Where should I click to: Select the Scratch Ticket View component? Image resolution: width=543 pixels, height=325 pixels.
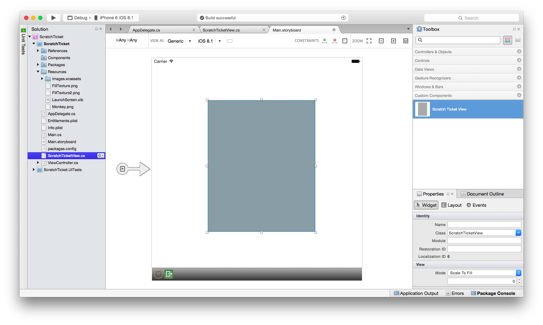(x=468, y=109)
